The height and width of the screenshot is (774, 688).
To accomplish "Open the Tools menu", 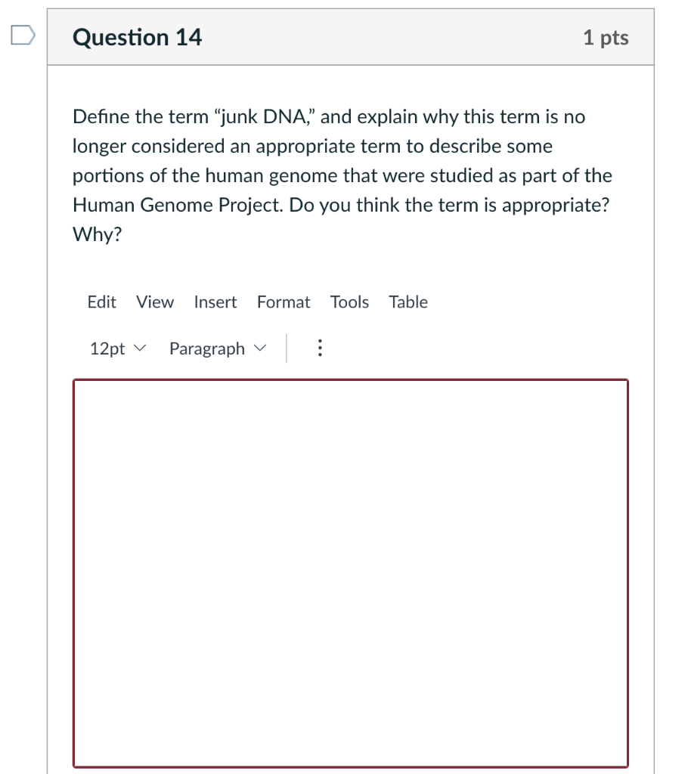I will tap(349, 302).
